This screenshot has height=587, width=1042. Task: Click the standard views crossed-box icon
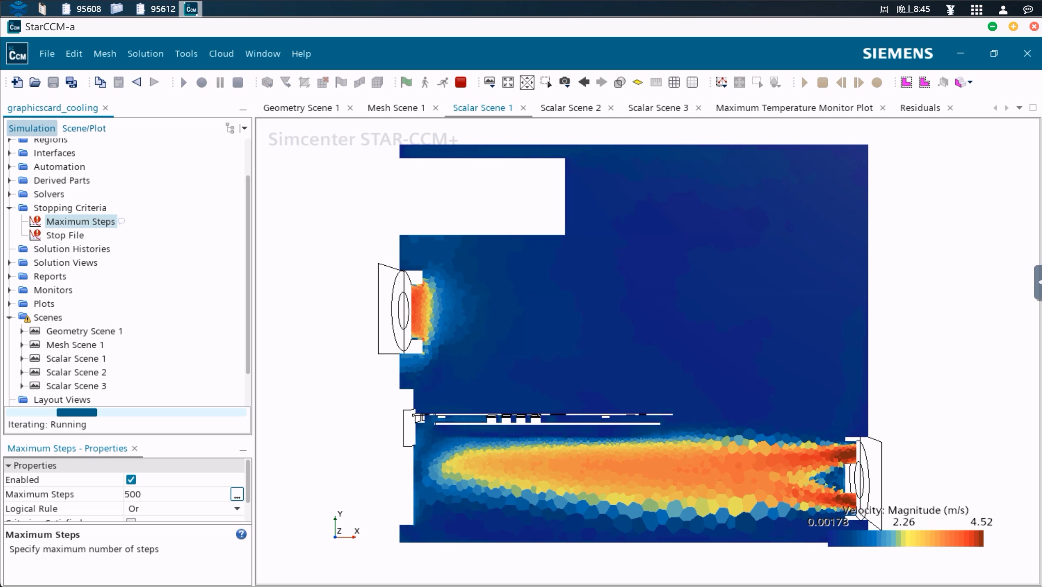point(527,82)
